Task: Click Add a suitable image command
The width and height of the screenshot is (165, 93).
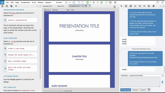Action: 21,61
